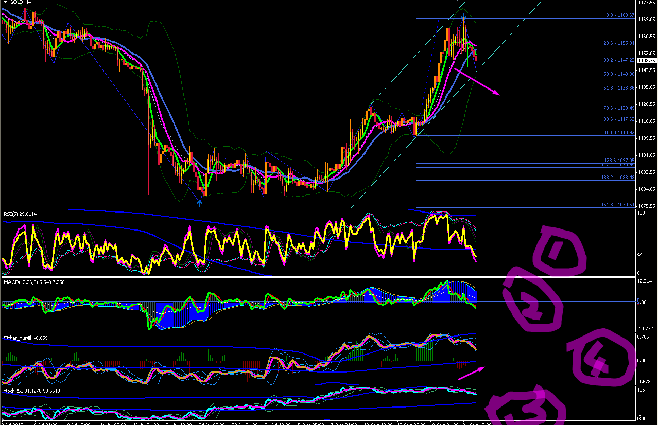Select the Fibonacci level 23.6 - 1155.81
The image size is (658, 425).
(620, 43)
